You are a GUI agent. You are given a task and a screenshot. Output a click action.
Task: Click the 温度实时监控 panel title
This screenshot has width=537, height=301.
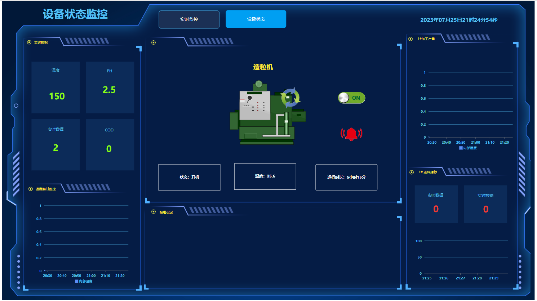pyautogui.click(x=46, y=189)
